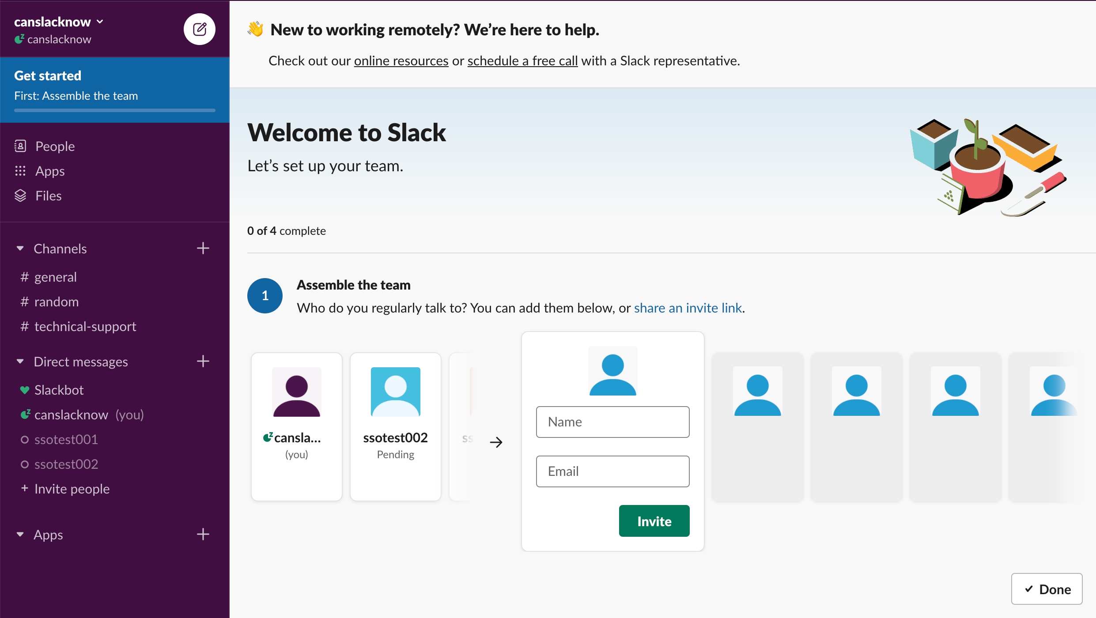Collapse the bottom Apps section
This screenshot has width=1096, height=618.
click(x=20, y=535)
